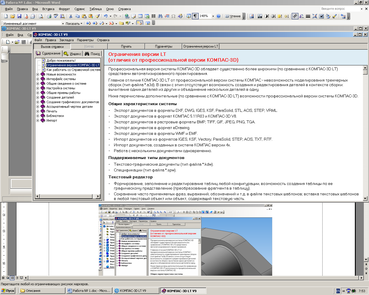Switch to Работа № 1.doc taskbar item
Viewport: 369px width, 295px height.
click(x=89, y=291)
